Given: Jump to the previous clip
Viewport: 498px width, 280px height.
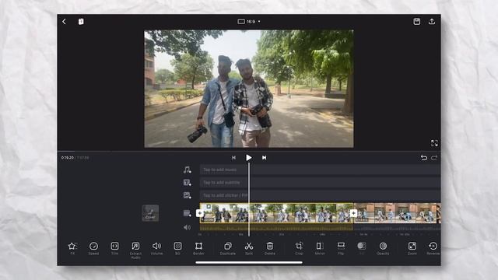Looking at the screenshot, I should [x=233, y=157].
